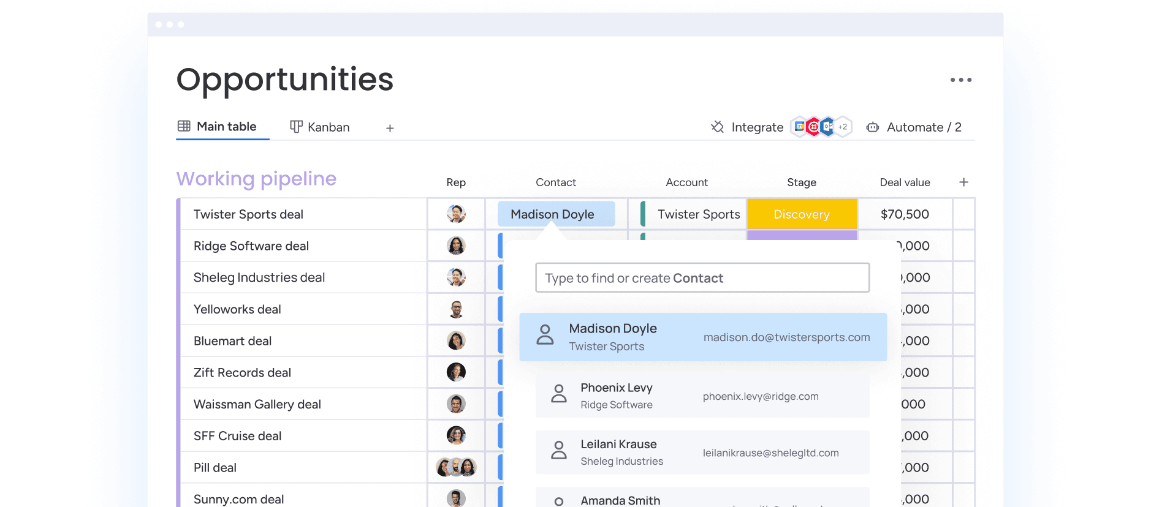The width and height of the screenshot is (1151, 507).
Task: Click the $70,500 deal value cell
Action: pyautogui.click(x=905, y=214)
